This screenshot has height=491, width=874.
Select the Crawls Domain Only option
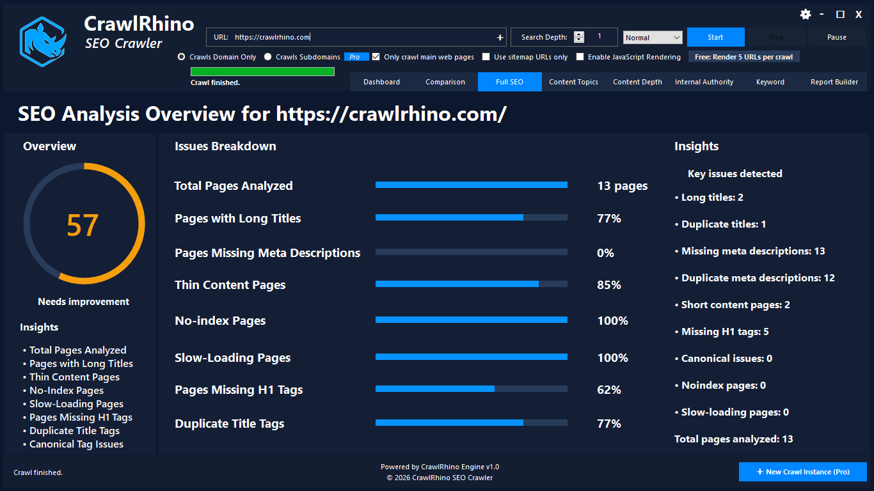coord(180,57)
